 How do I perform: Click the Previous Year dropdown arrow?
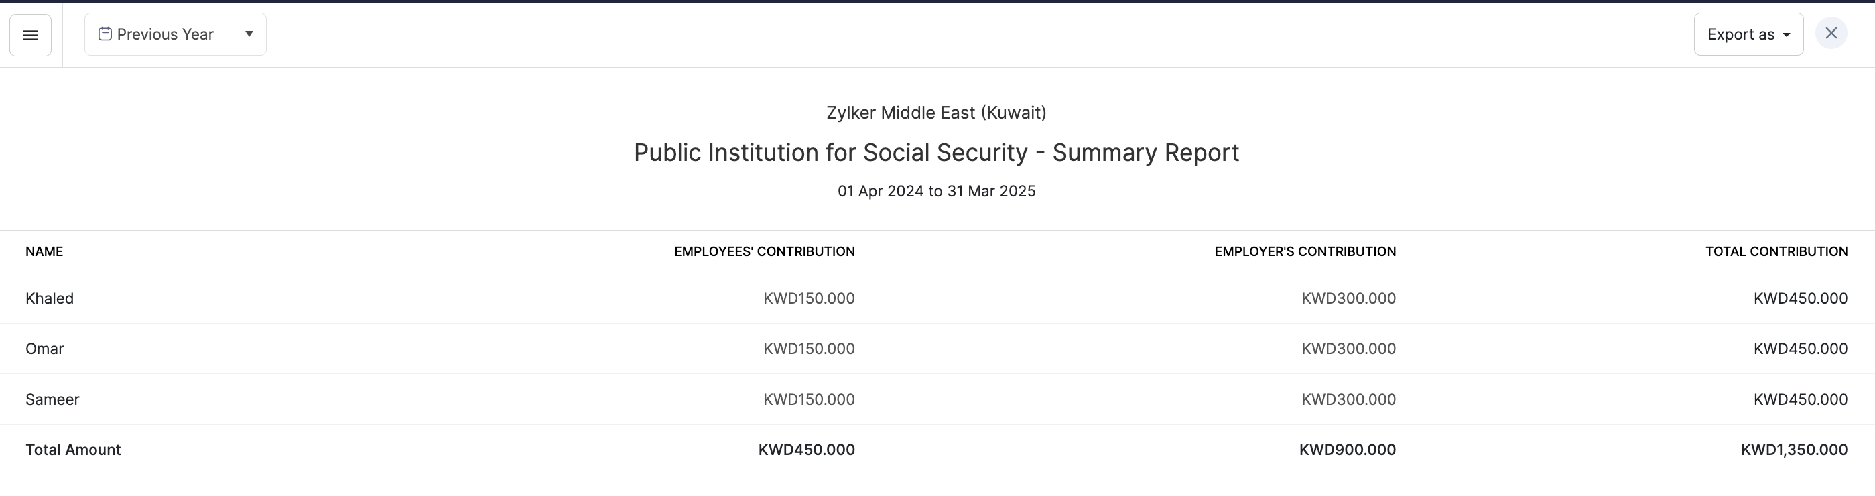pyautogui.click(x=249, y=34)
